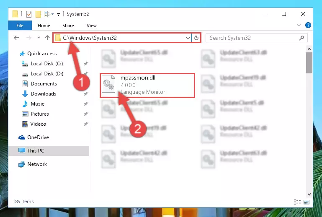
Task: Switch to the Share ribbon tab
Action: [x=68, y=26]
